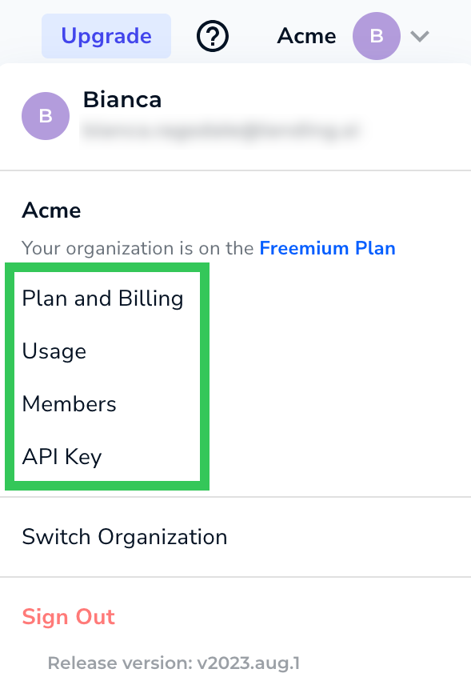Open Plan and Billing
The width and height of the screenshot is (471, 689).
click(102, 298)
